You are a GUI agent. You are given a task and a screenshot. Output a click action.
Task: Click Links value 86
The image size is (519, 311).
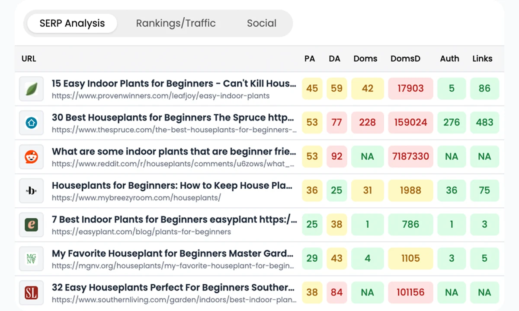pos(484,89)
